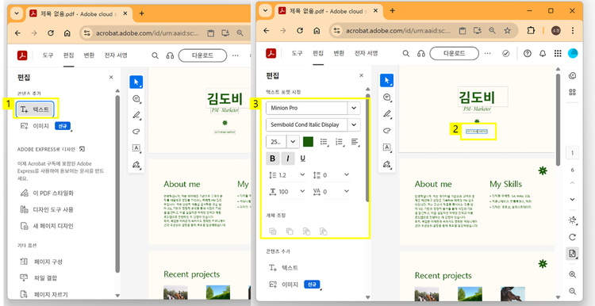Screen dimensions: 595x306
Task: Bookmark page with star in right window
Action: pyautogui.click(x=507, y=31)
